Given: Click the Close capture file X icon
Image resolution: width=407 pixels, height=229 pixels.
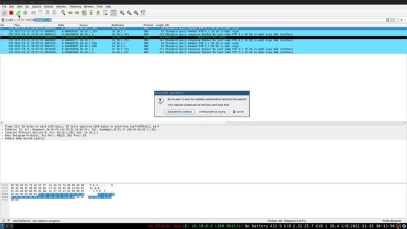Looking at the screenshot, I should point(48,13).
